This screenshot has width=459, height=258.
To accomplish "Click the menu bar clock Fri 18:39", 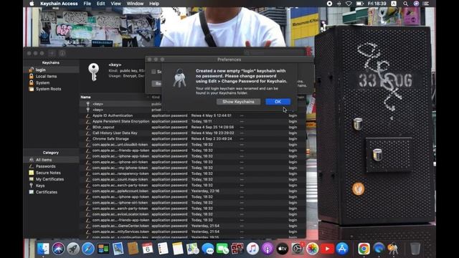I will [x=377, y=4].
